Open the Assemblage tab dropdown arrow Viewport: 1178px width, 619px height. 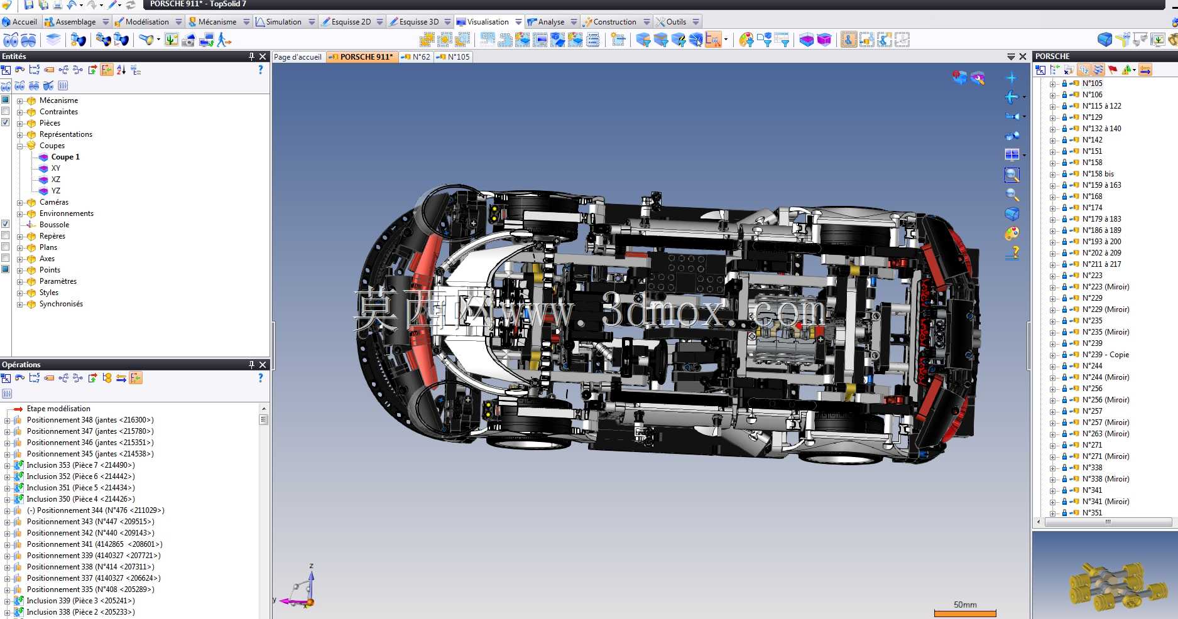click(x=106, y=22)
